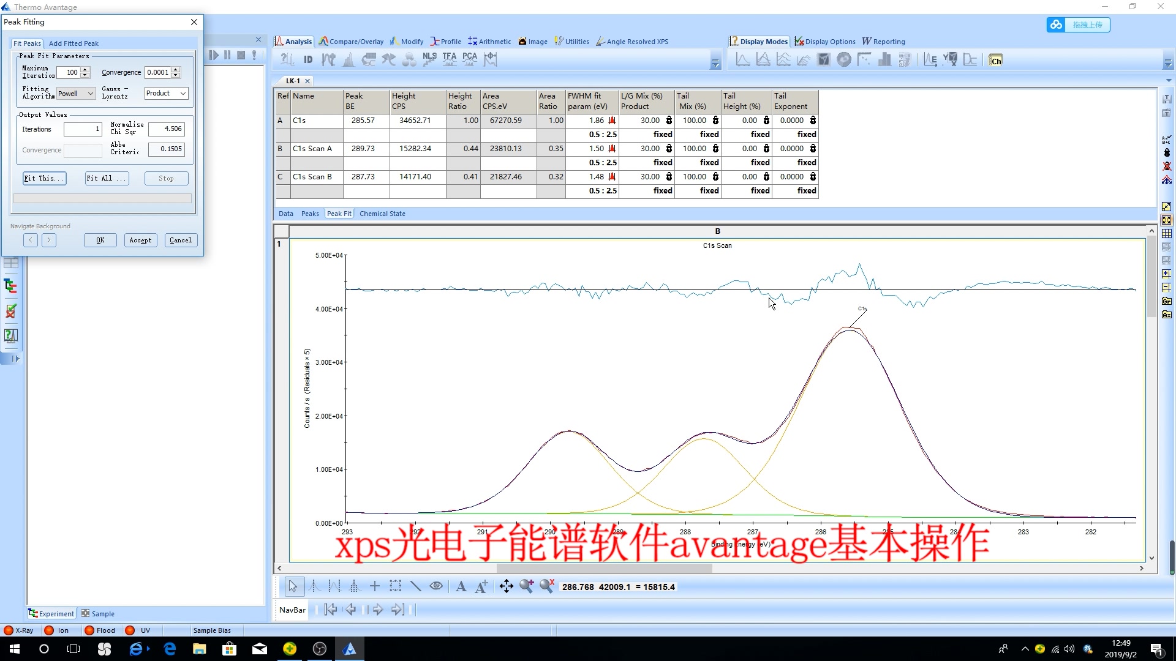Click the eye view icon below the chart

pos(436,586)
